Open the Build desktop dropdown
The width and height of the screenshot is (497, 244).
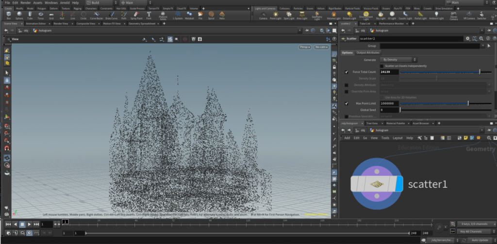[x=101, y=2]
